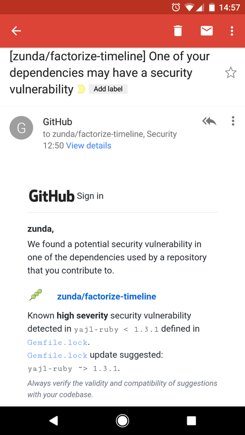Image resolution: width=245 pixels, height=435 pixels.
Task: Open the first Gemfile.lock link
Action: pyautogui.click(x=57, y=343)
